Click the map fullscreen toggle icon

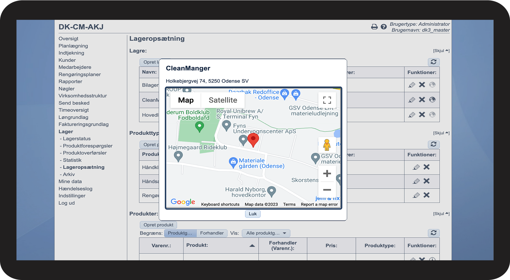(x=327, y=100)
